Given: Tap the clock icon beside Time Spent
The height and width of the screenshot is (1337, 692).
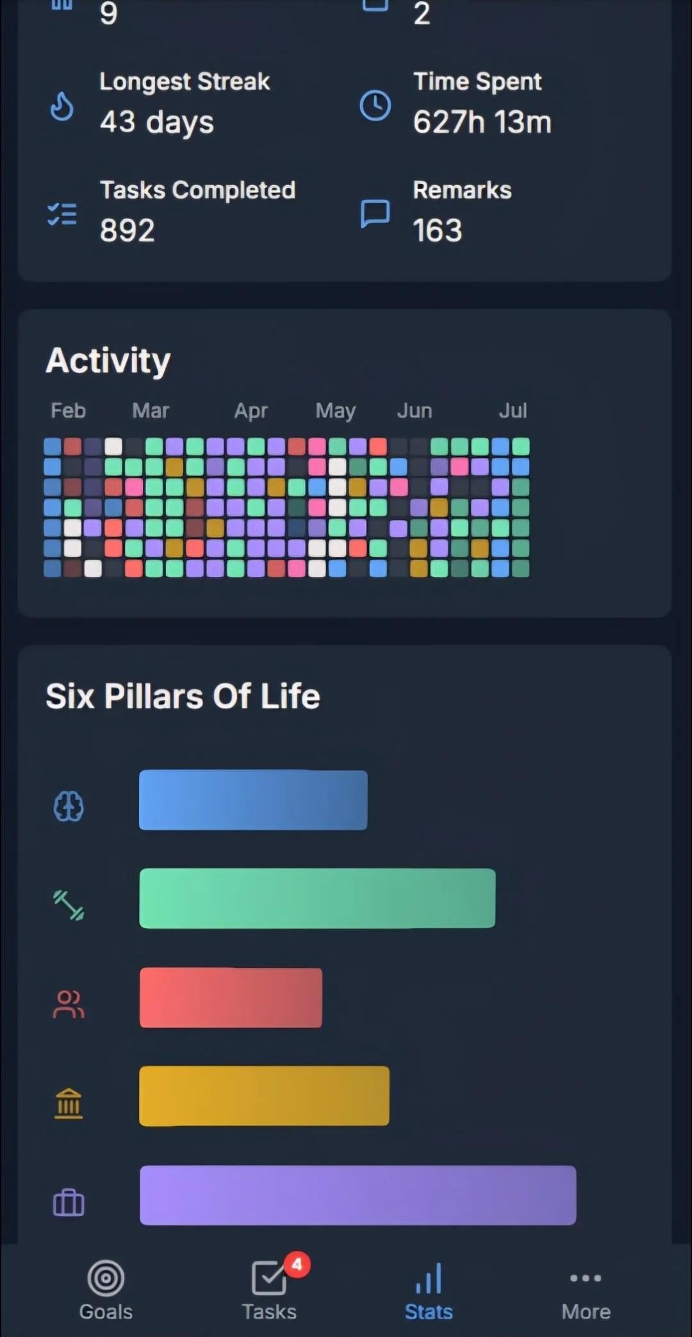Looking at the screenshot, I should pyautogui.click(x=375, y=105).
